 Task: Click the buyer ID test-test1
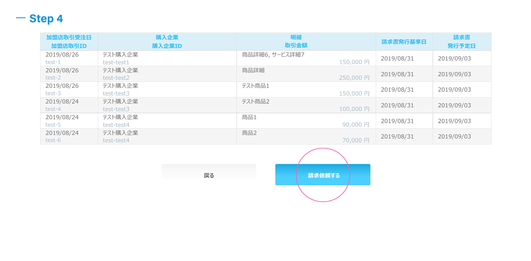pos(116,62)
